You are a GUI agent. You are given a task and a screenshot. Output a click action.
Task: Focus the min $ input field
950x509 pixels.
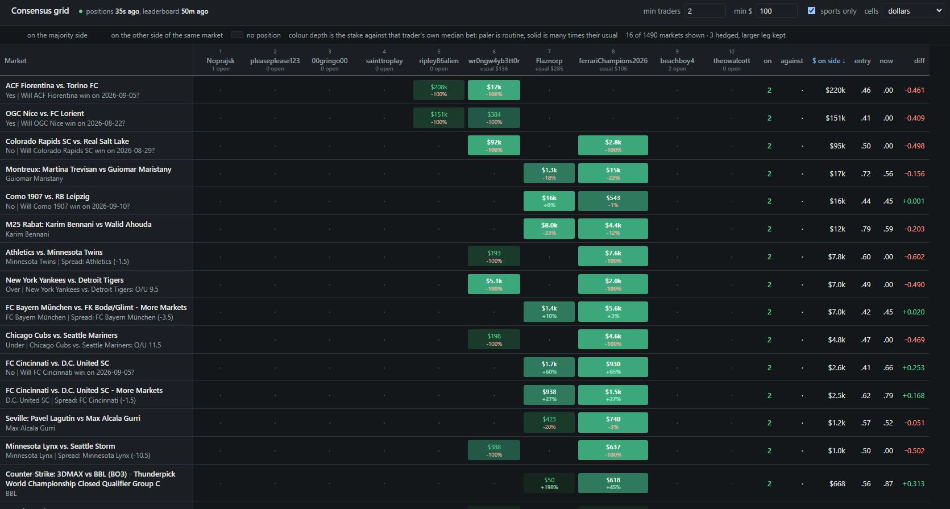coord(777,11)
